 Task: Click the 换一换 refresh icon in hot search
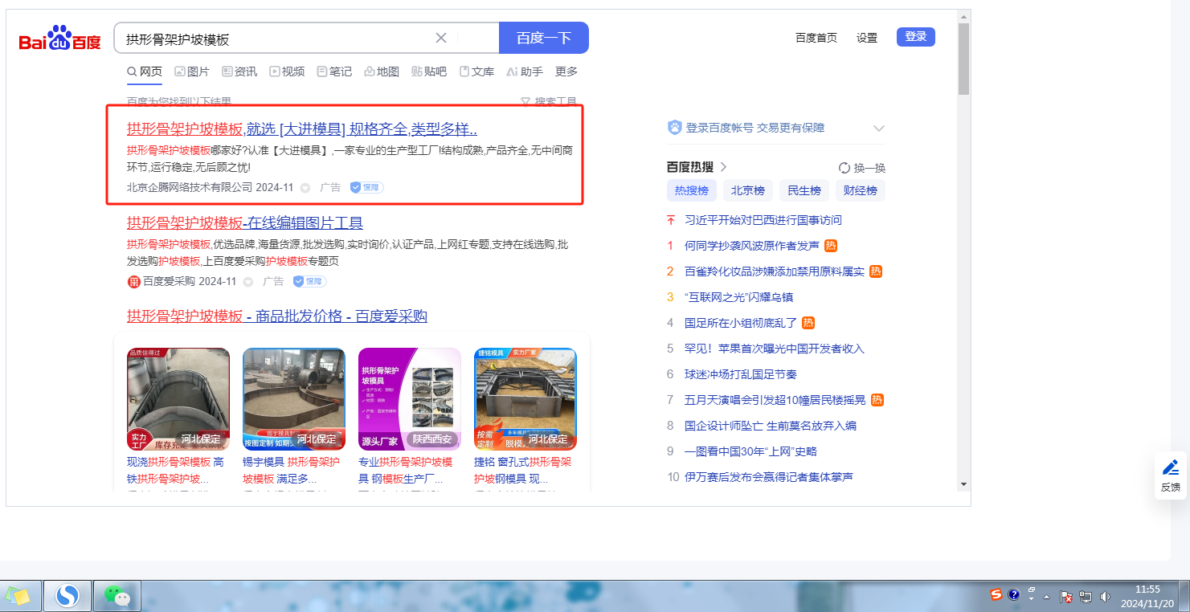point(844,168)
